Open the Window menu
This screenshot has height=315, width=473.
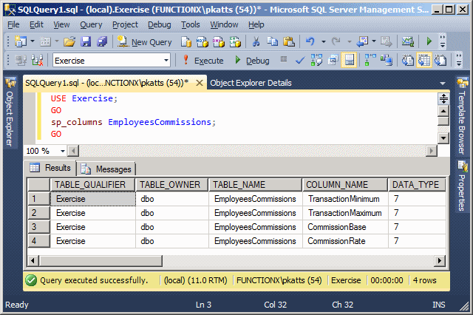click(x=224, y=24)
